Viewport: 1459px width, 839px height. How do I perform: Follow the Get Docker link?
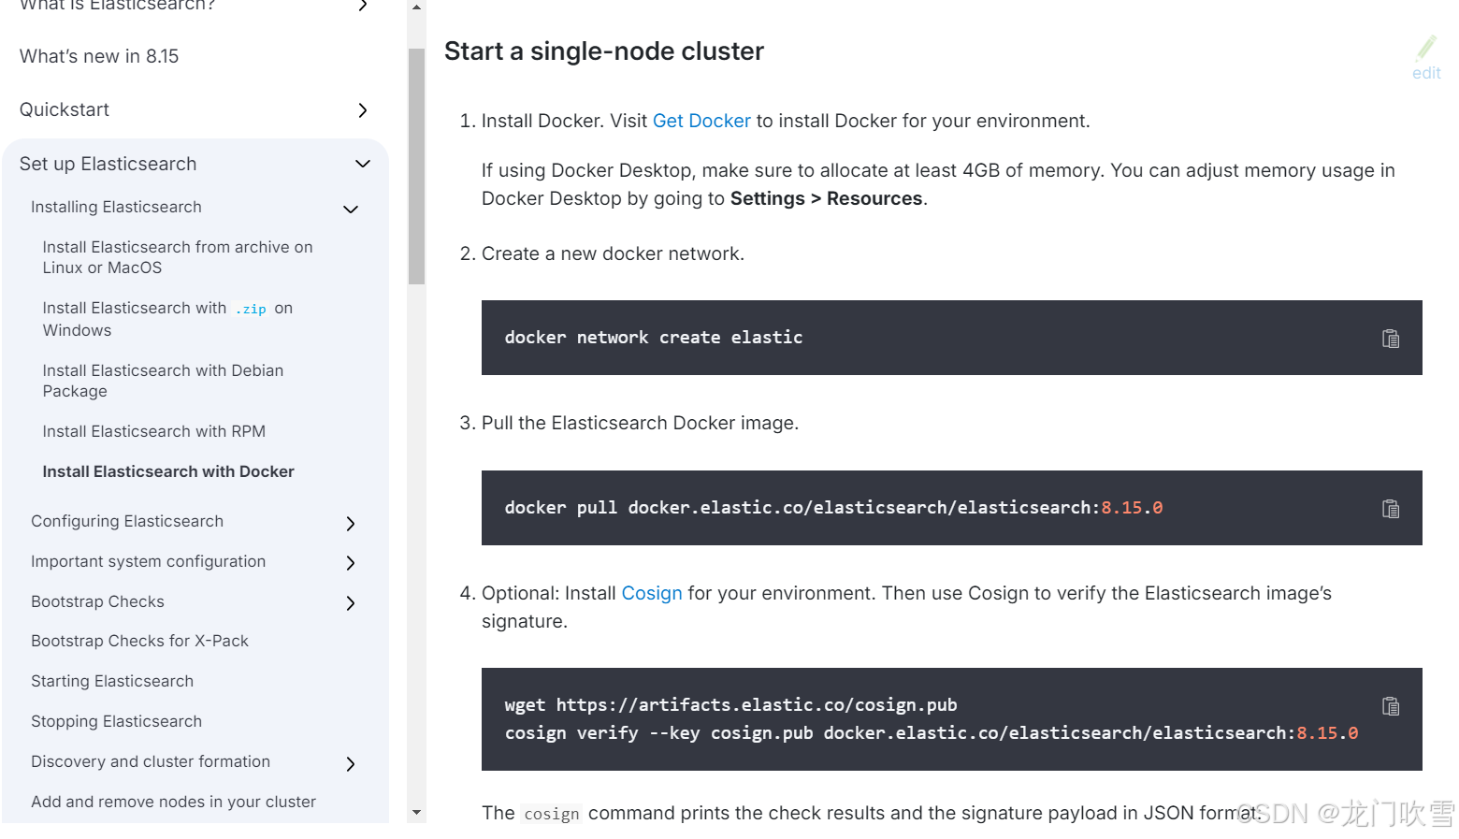(701, 121)
